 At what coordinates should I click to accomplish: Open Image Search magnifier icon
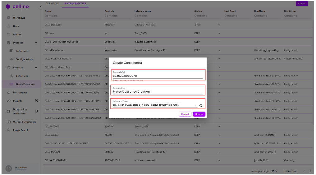pos(9,130)
